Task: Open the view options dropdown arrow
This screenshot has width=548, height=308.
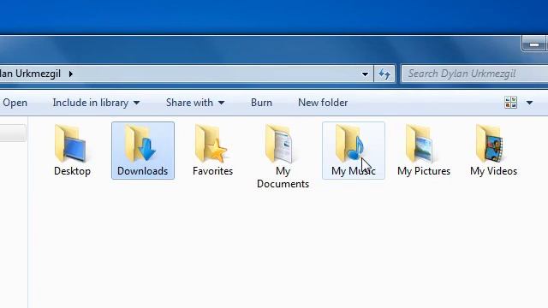Action: (x=529, y=103)
